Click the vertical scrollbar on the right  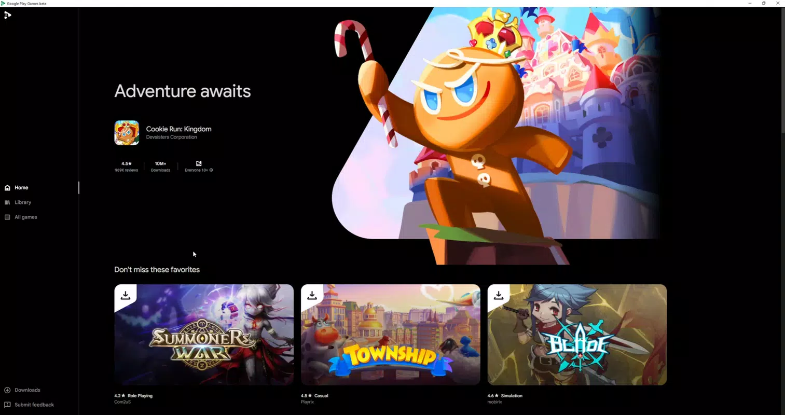pyautogui.click(x=782, y=70)
